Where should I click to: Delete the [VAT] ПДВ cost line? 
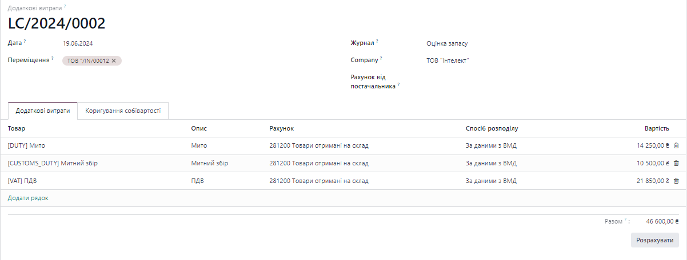point(676,181)
